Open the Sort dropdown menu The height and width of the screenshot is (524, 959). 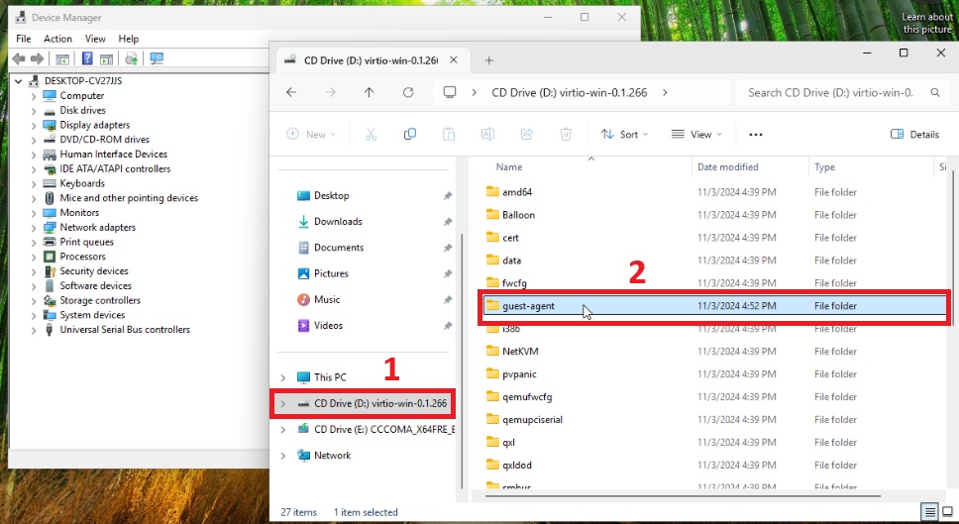pyautogui.click(x=624, y=134)
